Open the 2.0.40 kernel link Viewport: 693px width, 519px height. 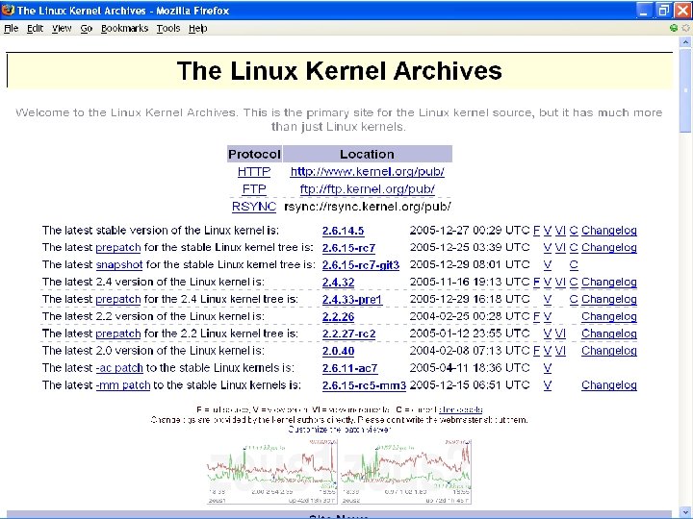pyautogui.click(x=338, y=352)
